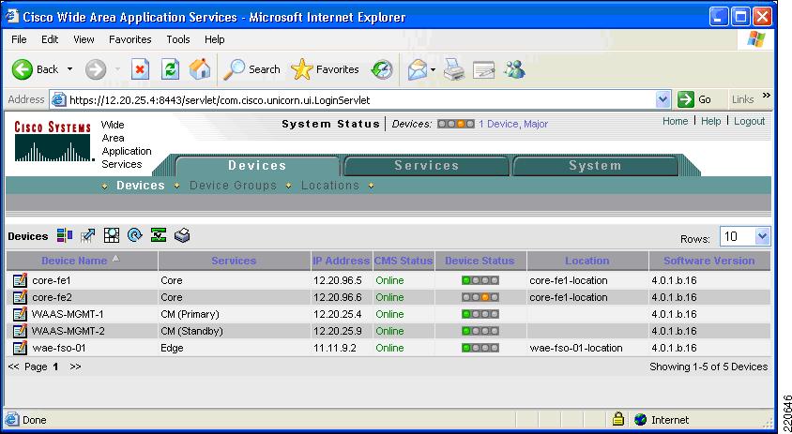The width and height of the screenshot is (792, 434).
Task: Click the browser Back arrow button
Action: [23, 69]
